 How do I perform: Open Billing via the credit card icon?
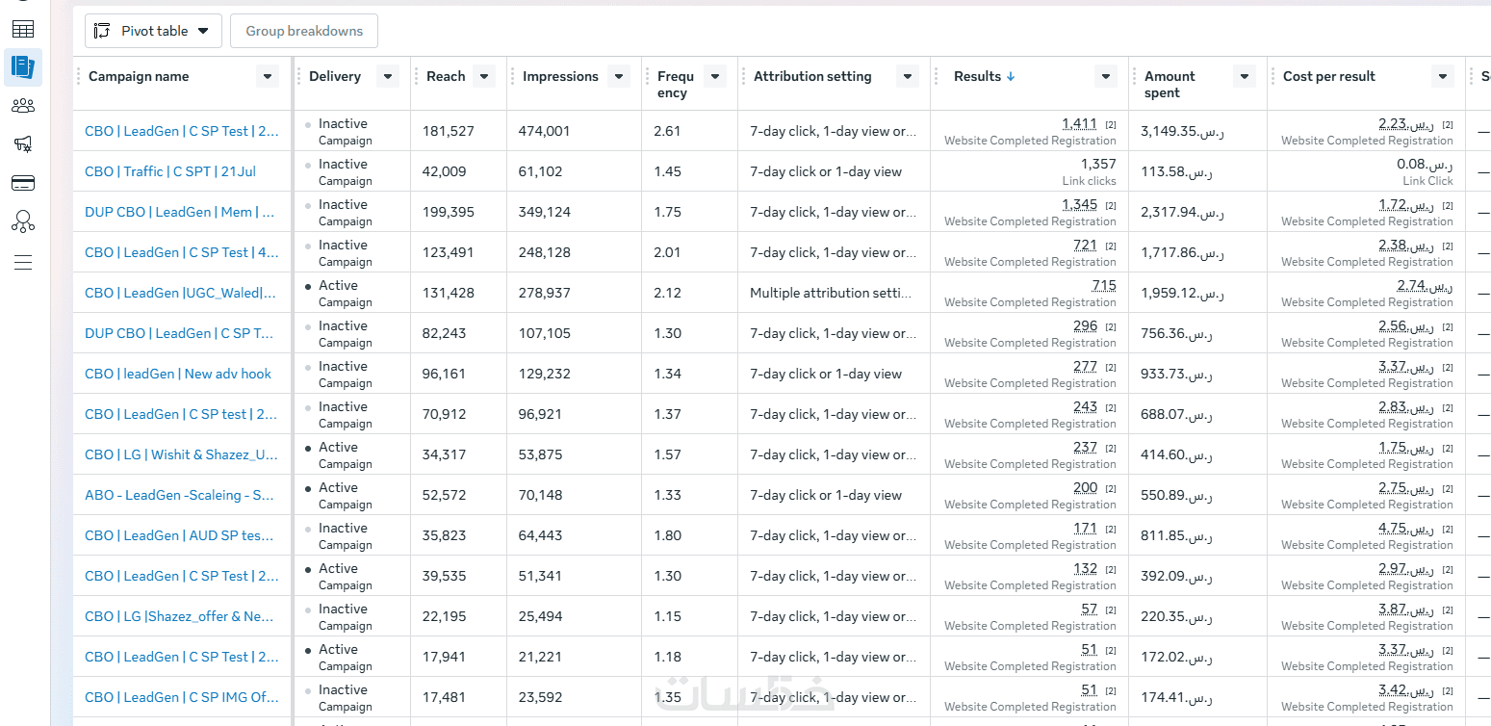click(23, 183)
